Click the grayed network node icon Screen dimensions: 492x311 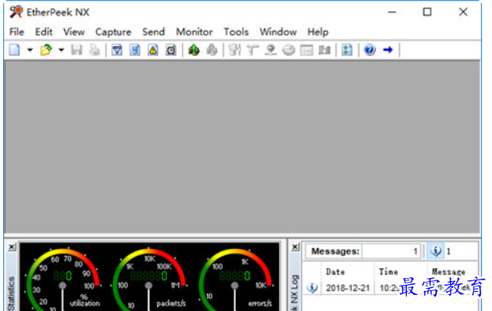pos(271,50)
